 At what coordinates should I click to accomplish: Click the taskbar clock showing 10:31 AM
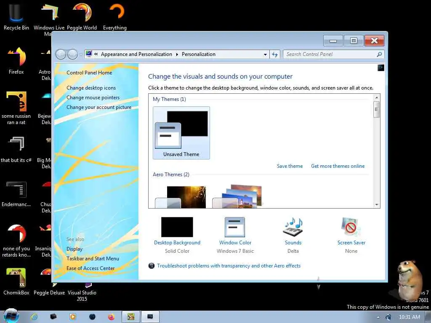click(x=409, y=317)
